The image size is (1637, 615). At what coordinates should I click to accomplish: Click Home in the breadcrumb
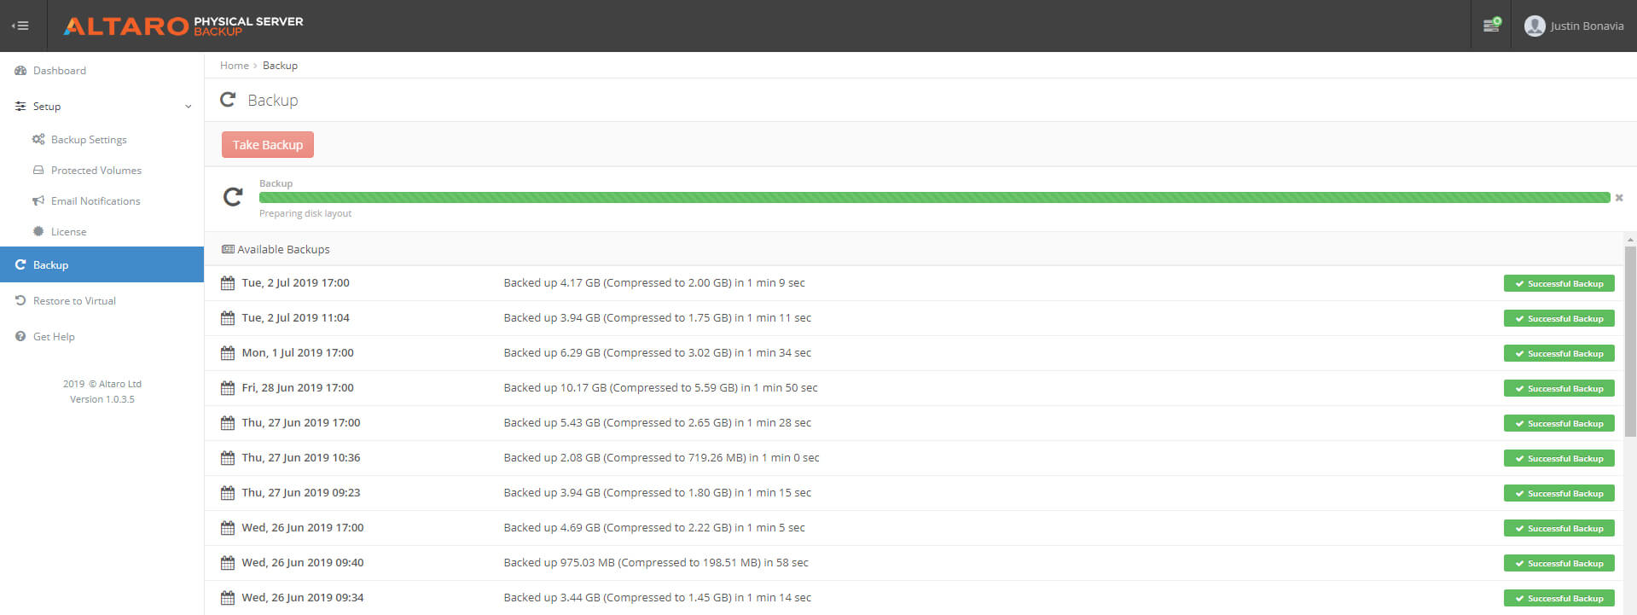(235, 66)
